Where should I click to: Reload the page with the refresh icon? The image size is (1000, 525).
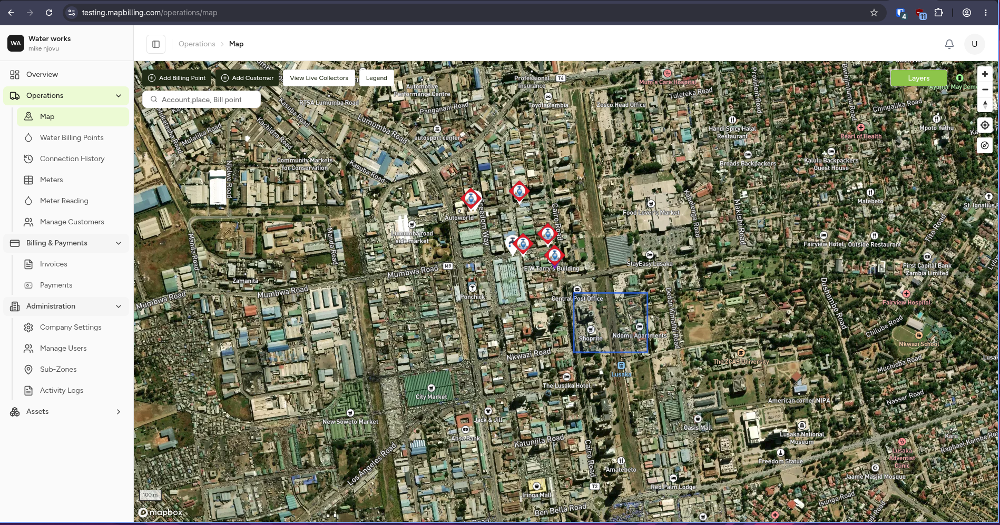click(x=49, y=13)
